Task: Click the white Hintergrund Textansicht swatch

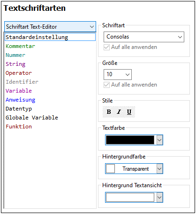Action: pos(130,197)
